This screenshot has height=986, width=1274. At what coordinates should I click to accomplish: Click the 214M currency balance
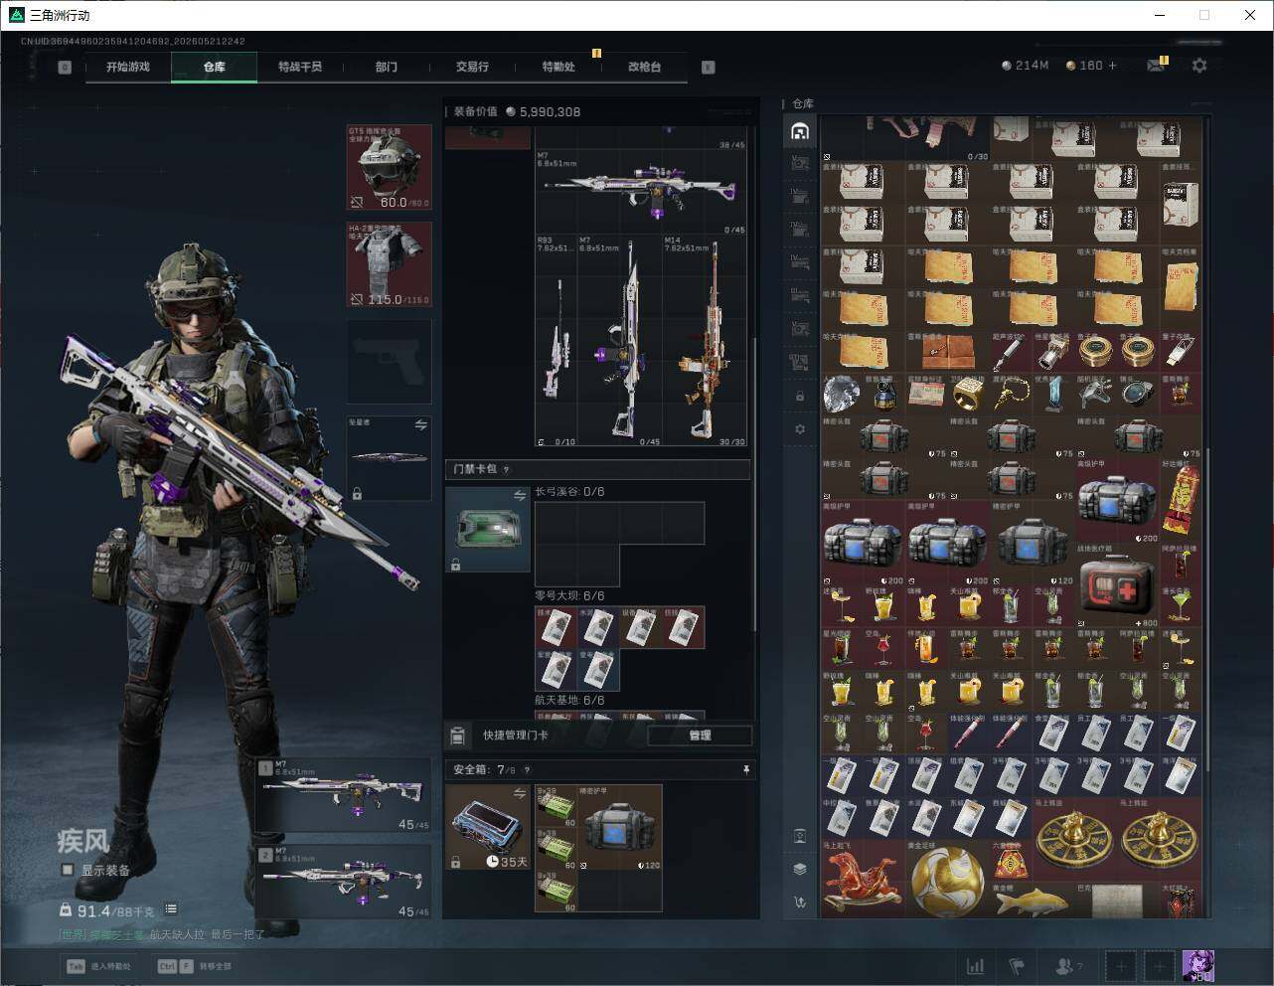(x=1026, y=66)
